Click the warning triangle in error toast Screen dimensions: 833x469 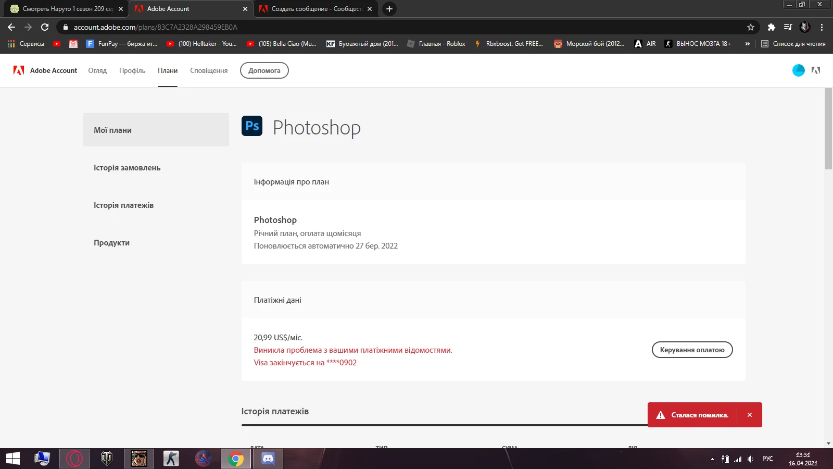pos(661,415)
